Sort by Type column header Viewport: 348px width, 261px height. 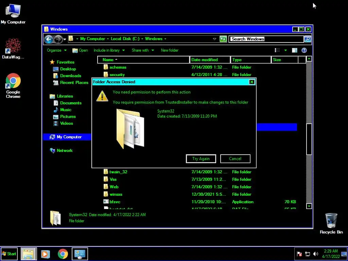tap(251, 60)
